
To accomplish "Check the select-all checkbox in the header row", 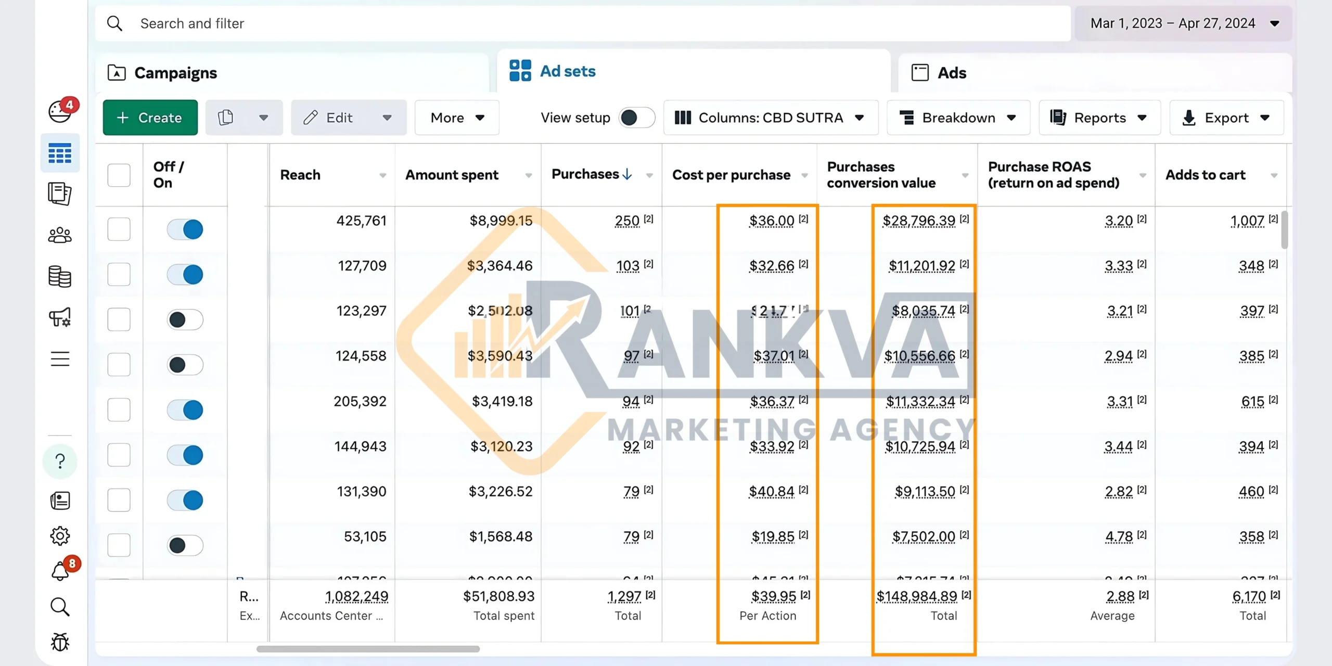I will [x=119, y=175].
